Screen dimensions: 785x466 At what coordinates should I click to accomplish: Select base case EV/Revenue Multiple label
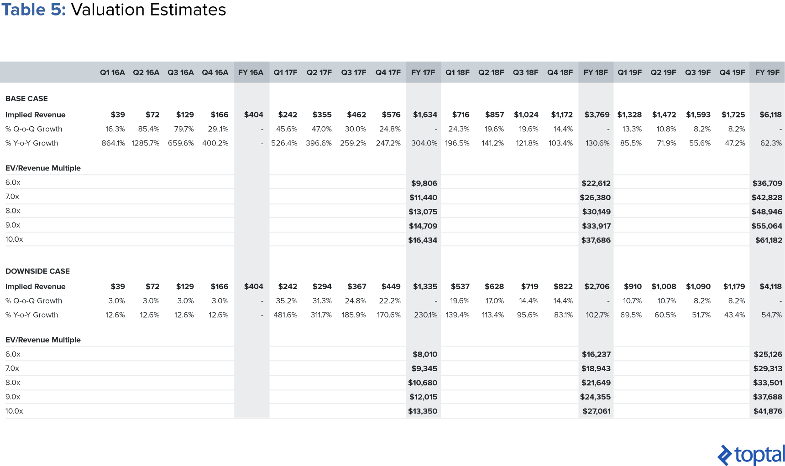point(43,168)
